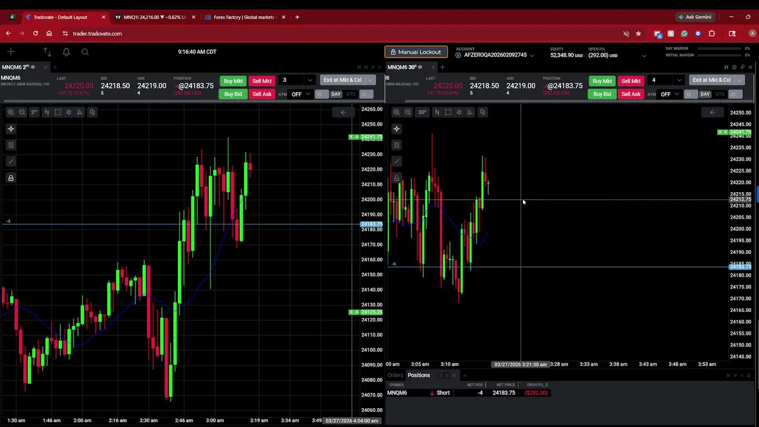Open the Tradovate search magnifier icon

(x=85, y=52)
